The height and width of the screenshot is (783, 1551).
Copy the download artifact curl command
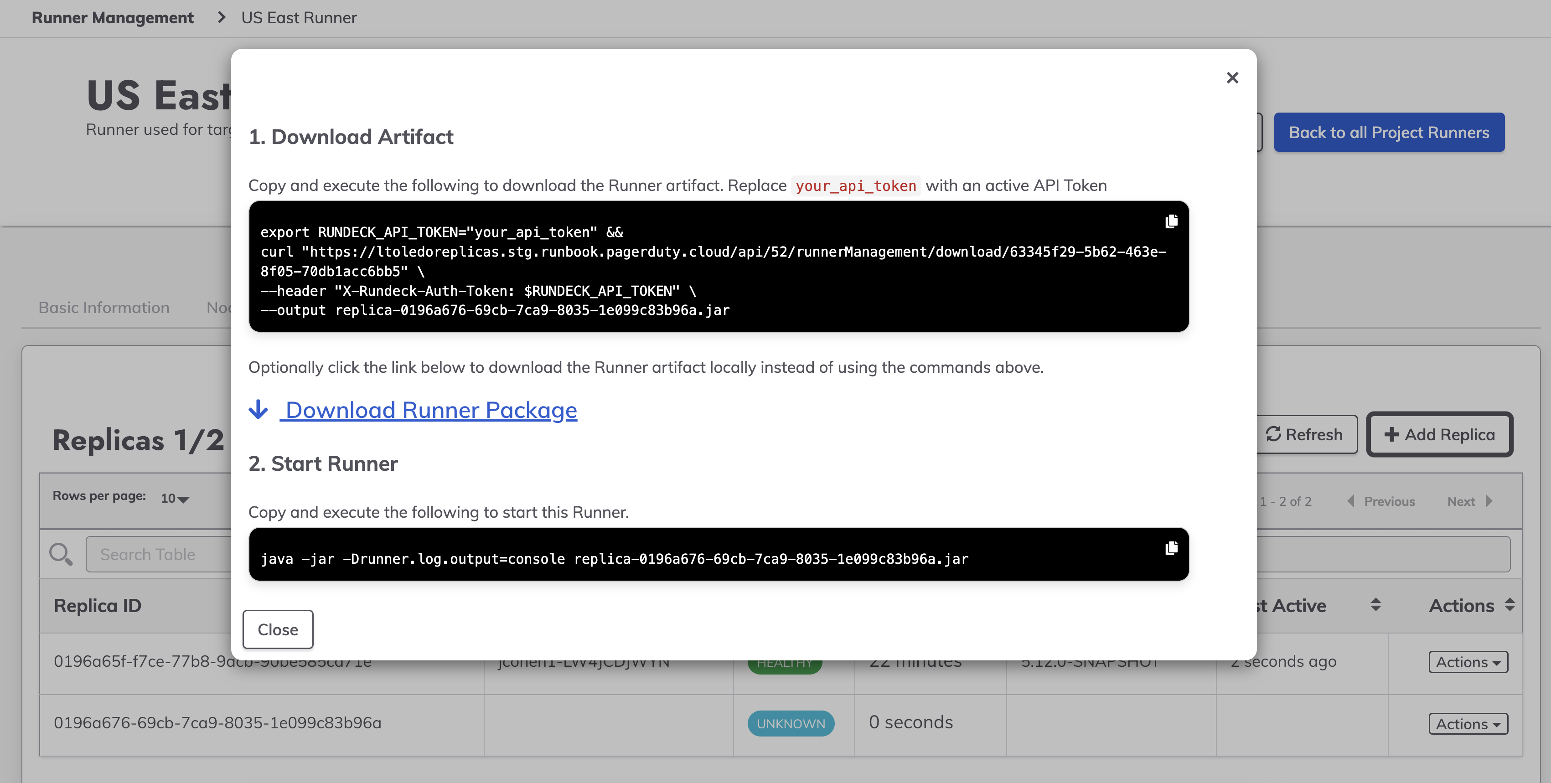1171,222
